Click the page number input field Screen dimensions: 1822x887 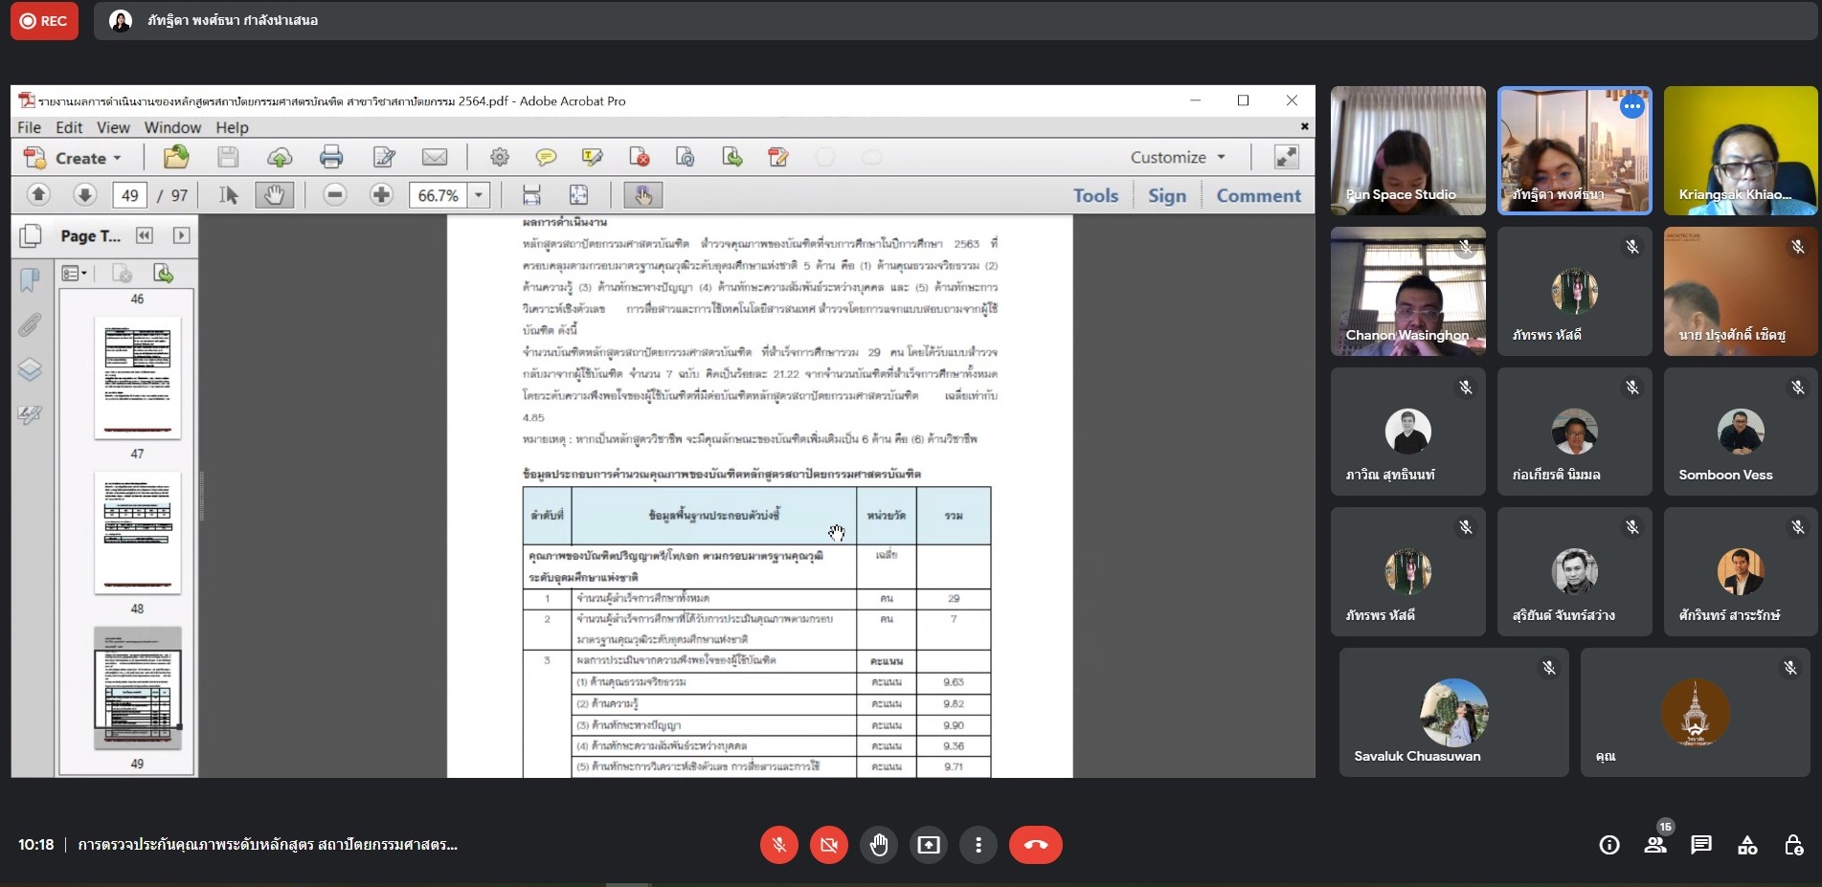[x=129, y=195]
